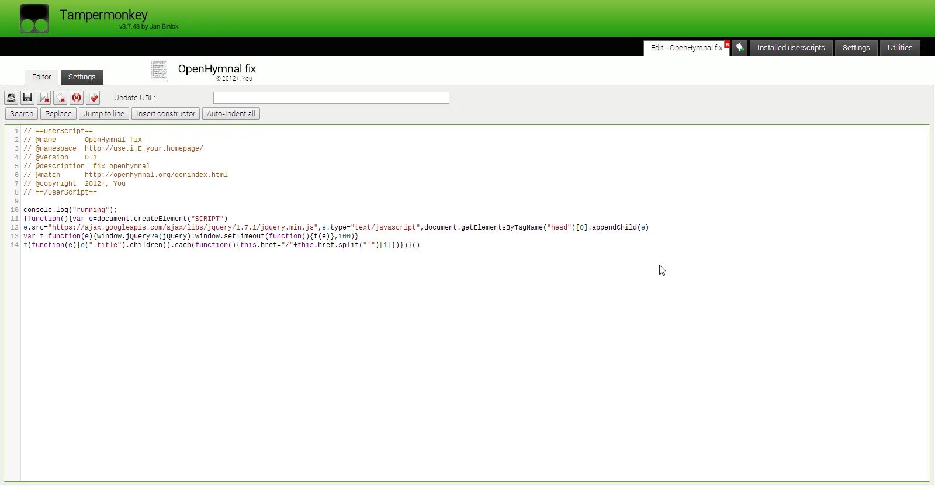Click the OpenHymnal fix script title heading
Screen dimensions: 935x489
click(217, 69)
